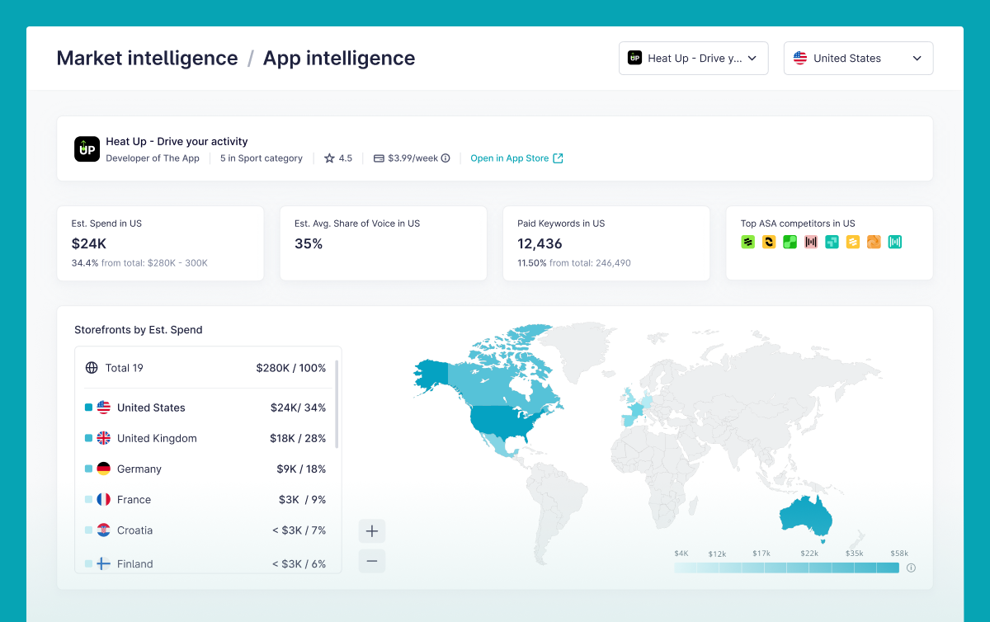Click the flag inside the country dropdown
Viewport: 990px width, 622px height.
[800, 58]
